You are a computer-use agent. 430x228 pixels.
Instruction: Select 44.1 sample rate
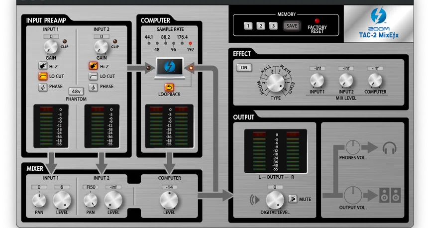(149, 43)
